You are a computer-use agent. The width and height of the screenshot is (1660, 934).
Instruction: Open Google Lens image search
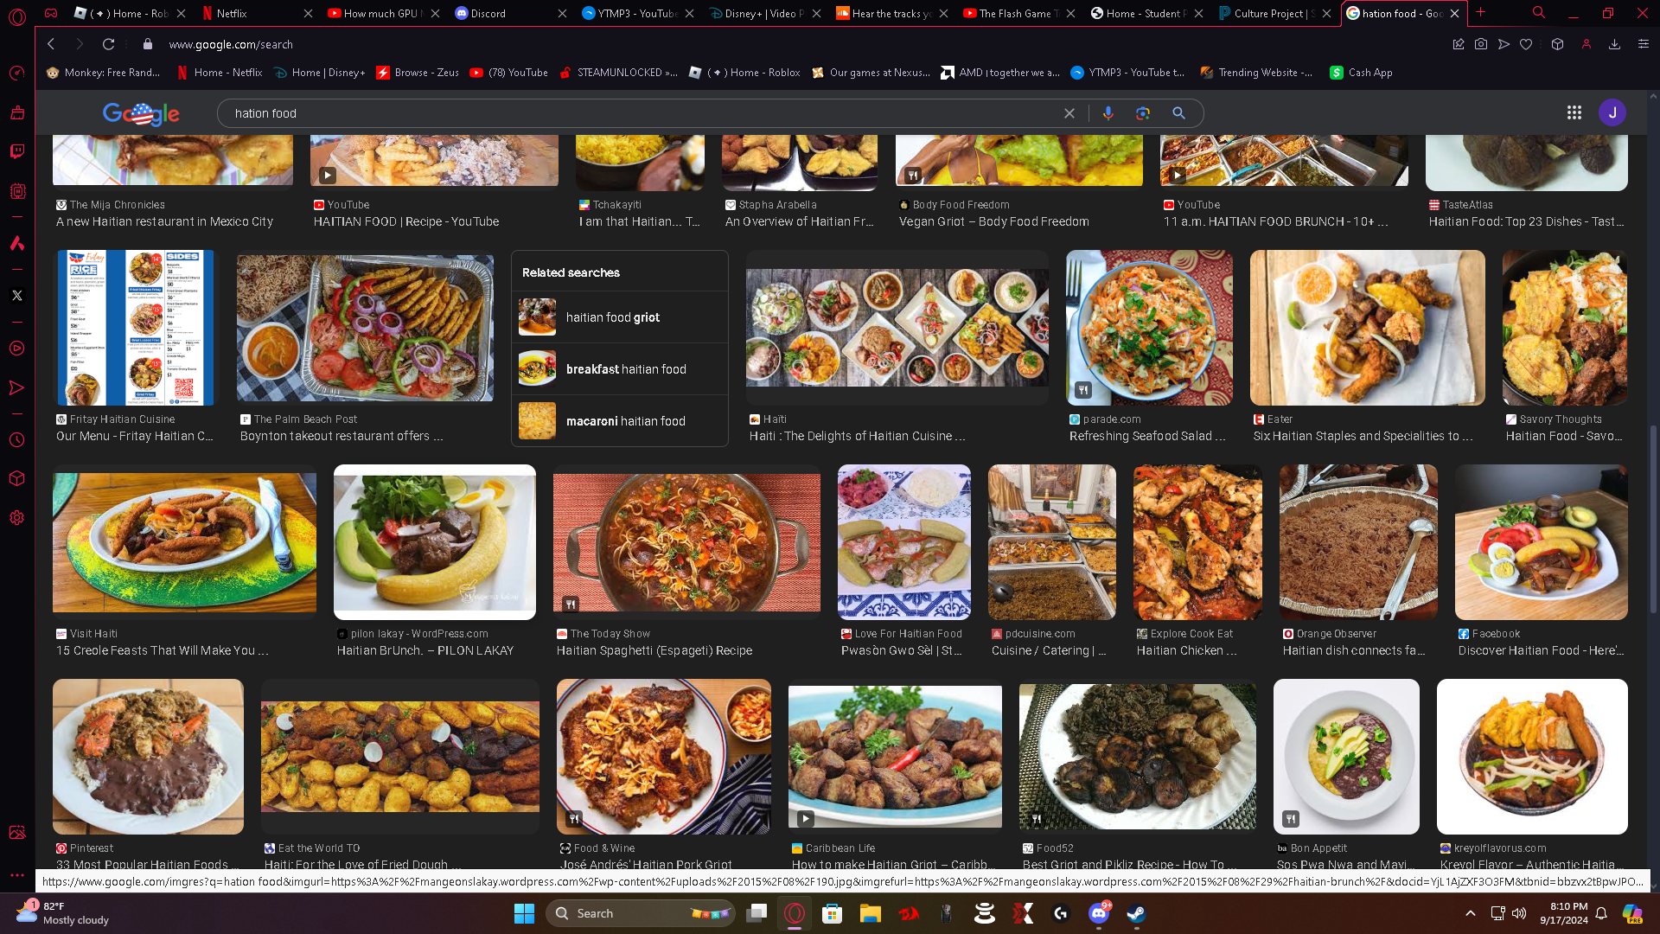(1143, 113)
